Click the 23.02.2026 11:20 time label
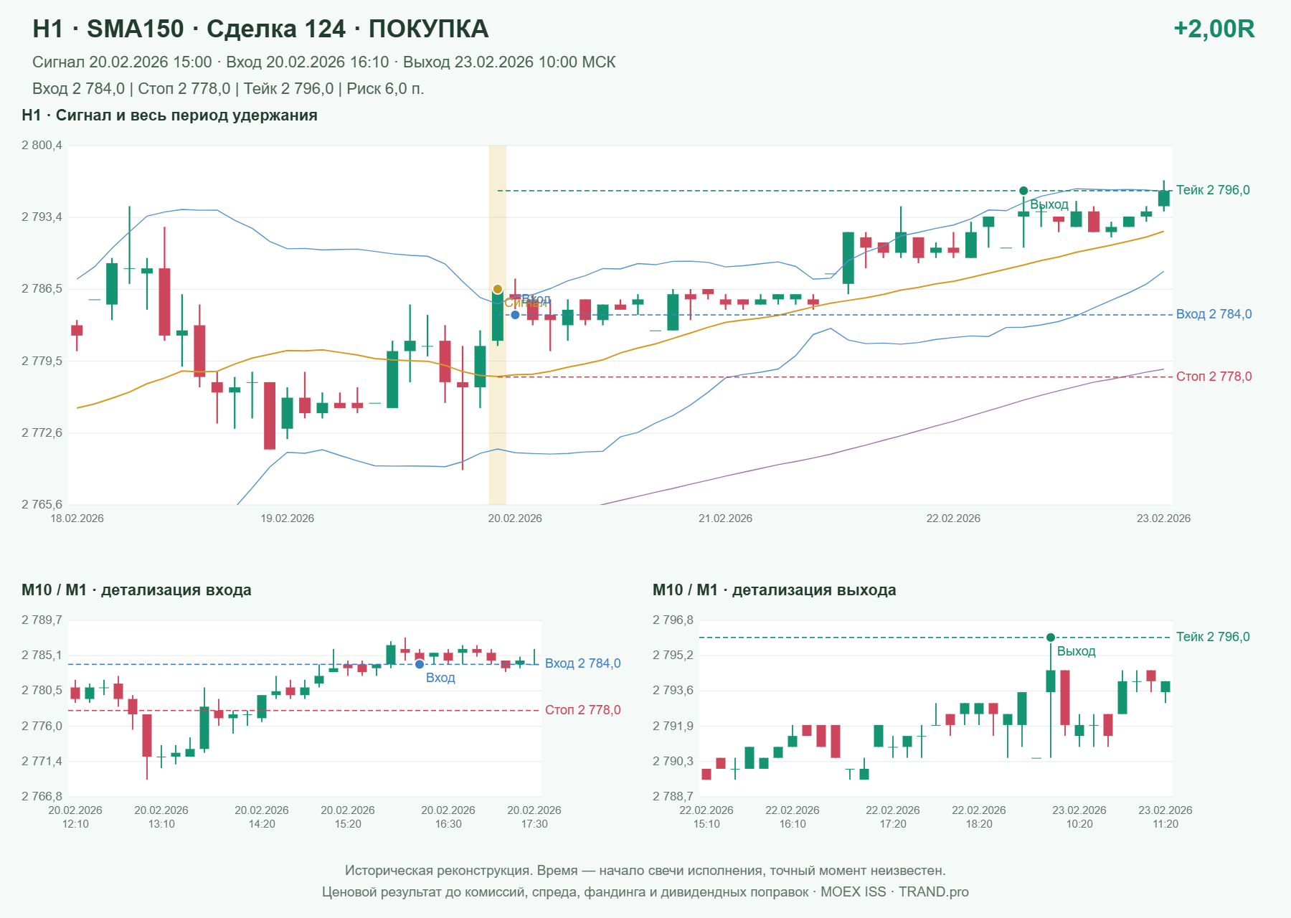This screenshot has width=1291, height=918. (x=1165, y=817)
